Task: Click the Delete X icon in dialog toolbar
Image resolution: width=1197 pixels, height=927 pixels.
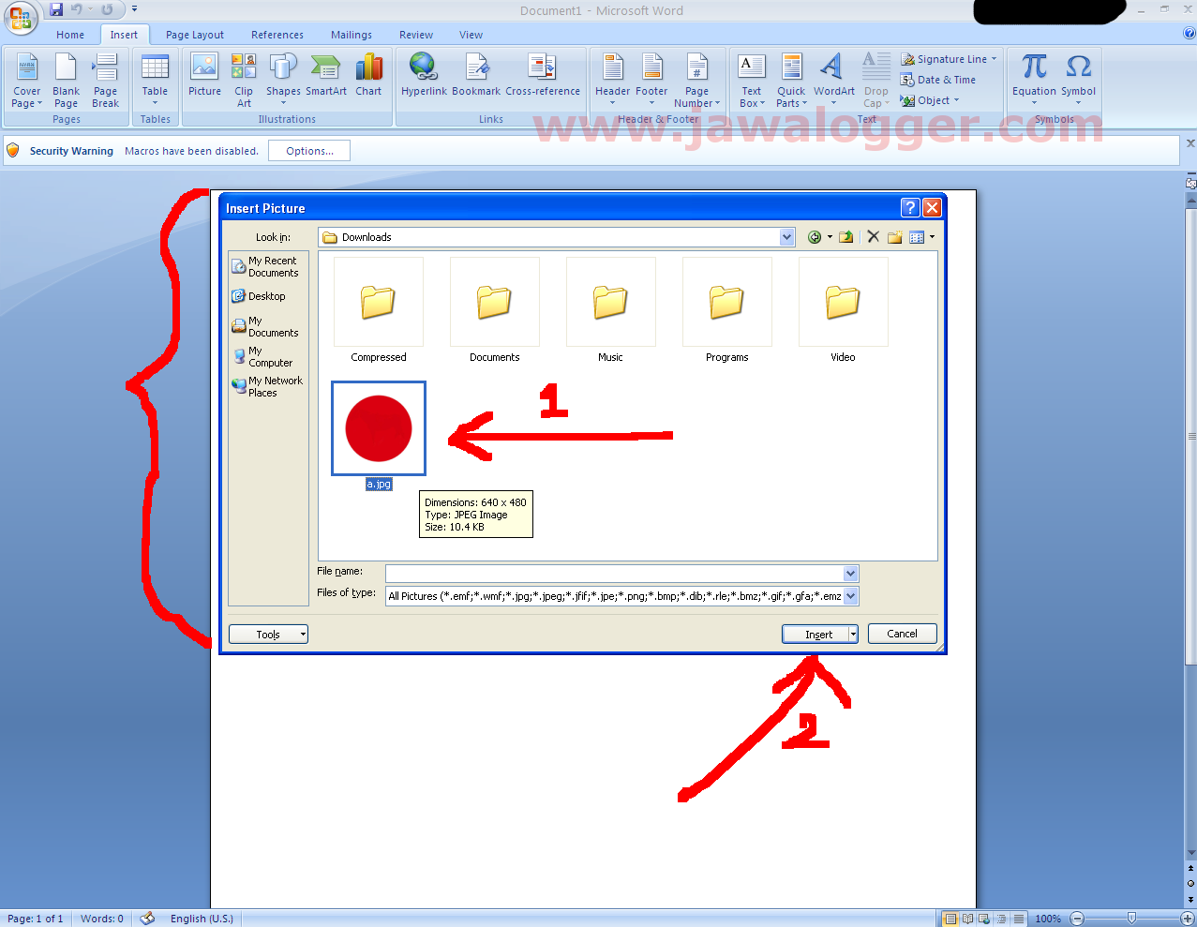Action: [873, 237]
